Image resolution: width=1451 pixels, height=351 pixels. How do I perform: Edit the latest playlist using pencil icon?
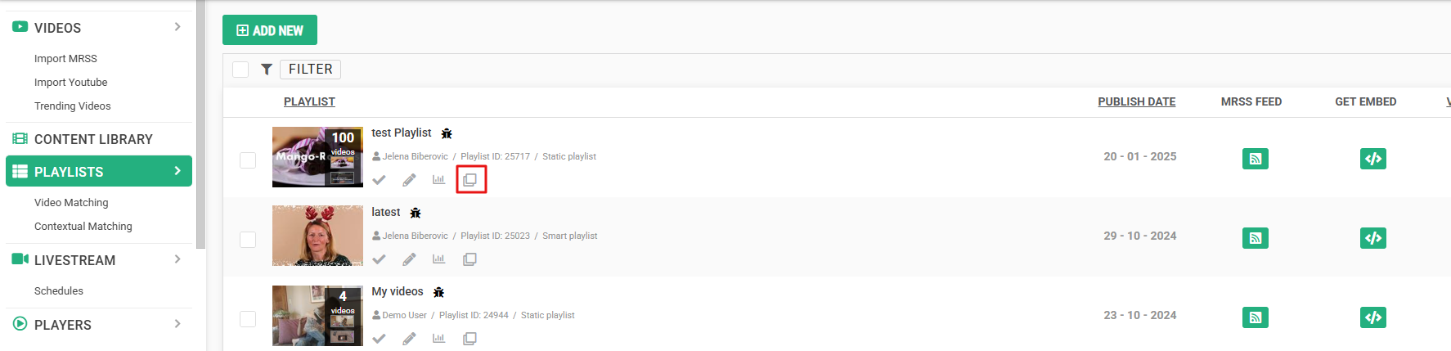(409, 259)
